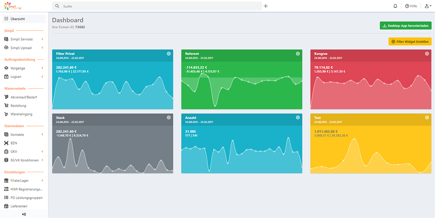435x218 pixels.
Task: Open Bestellung from the sidebar
Action: 18,106
